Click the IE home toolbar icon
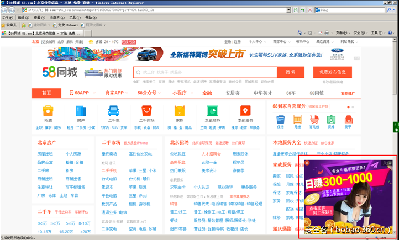 [x=300, y=33]
